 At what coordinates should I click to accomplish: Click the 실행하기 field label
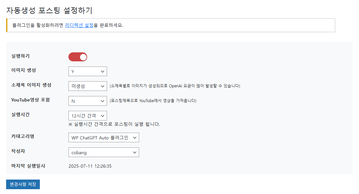click(x=20, y=56)
